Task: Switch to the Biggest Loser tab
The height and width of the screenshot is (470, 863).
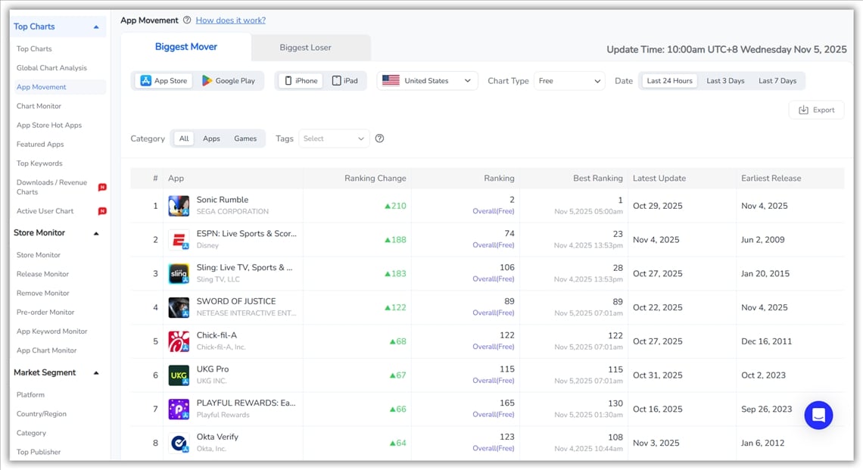Action: tap(305, 48)
